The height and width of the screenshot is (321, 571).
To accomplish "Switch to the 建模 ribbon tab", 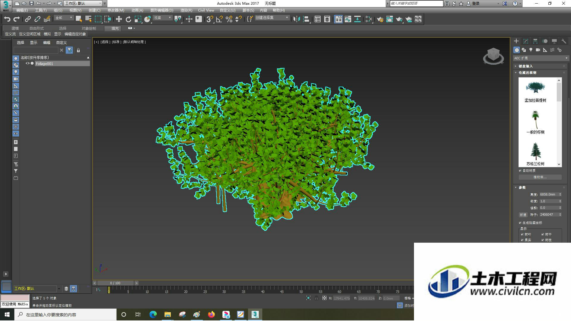I will point(15,28).
